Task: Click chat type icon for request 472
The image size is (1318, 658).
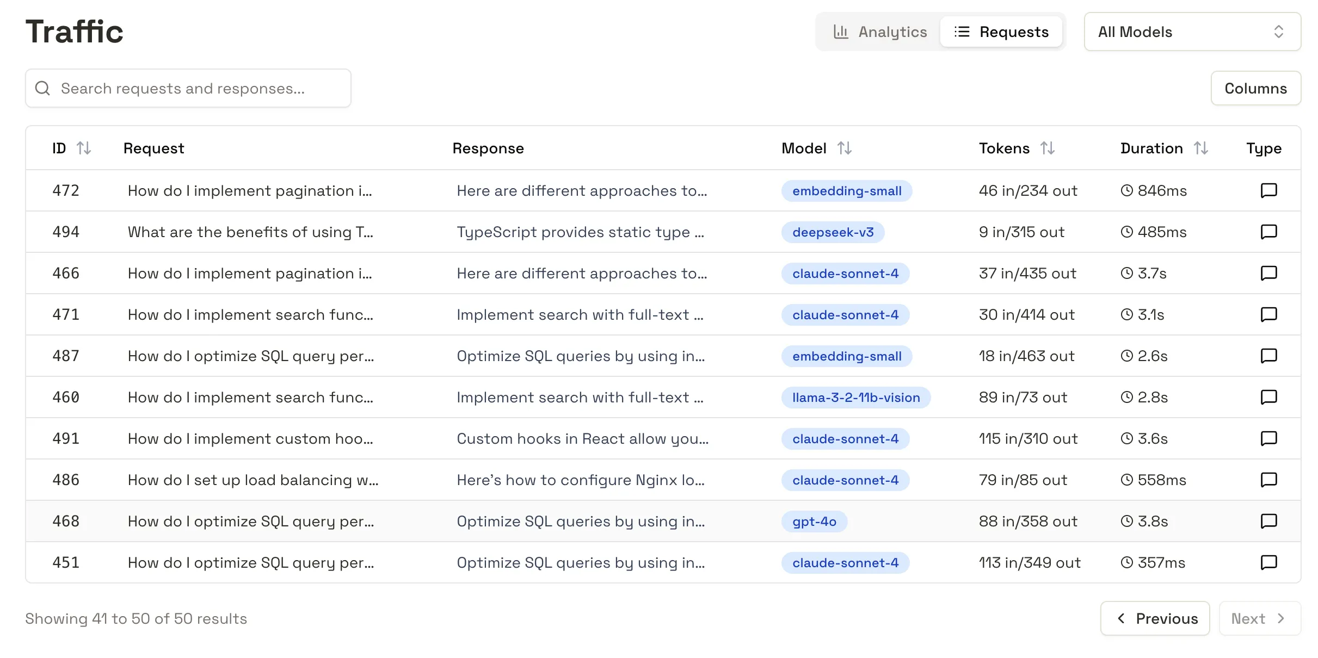Action: (1268, 190)
